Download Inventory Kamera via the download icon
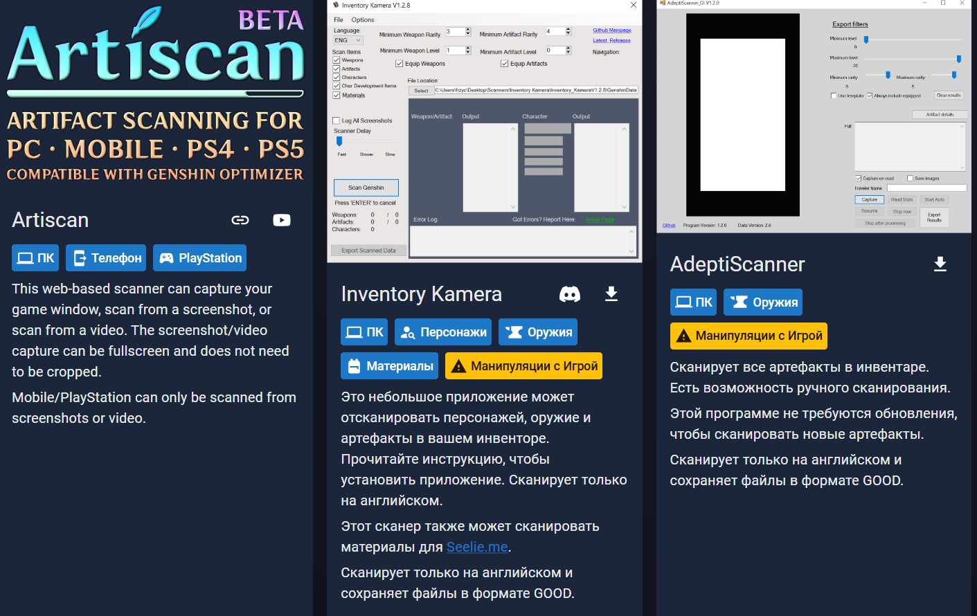This screenshot has height=616, width=977. point(611,294)
